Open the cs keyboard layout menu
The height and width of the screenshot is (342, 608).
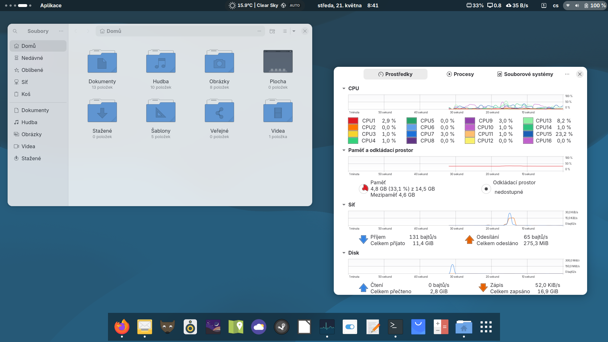[x=556, y=5]
